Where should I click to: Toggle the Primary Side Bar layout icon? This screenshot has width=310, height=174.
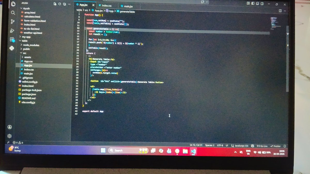tap(253, 4)
